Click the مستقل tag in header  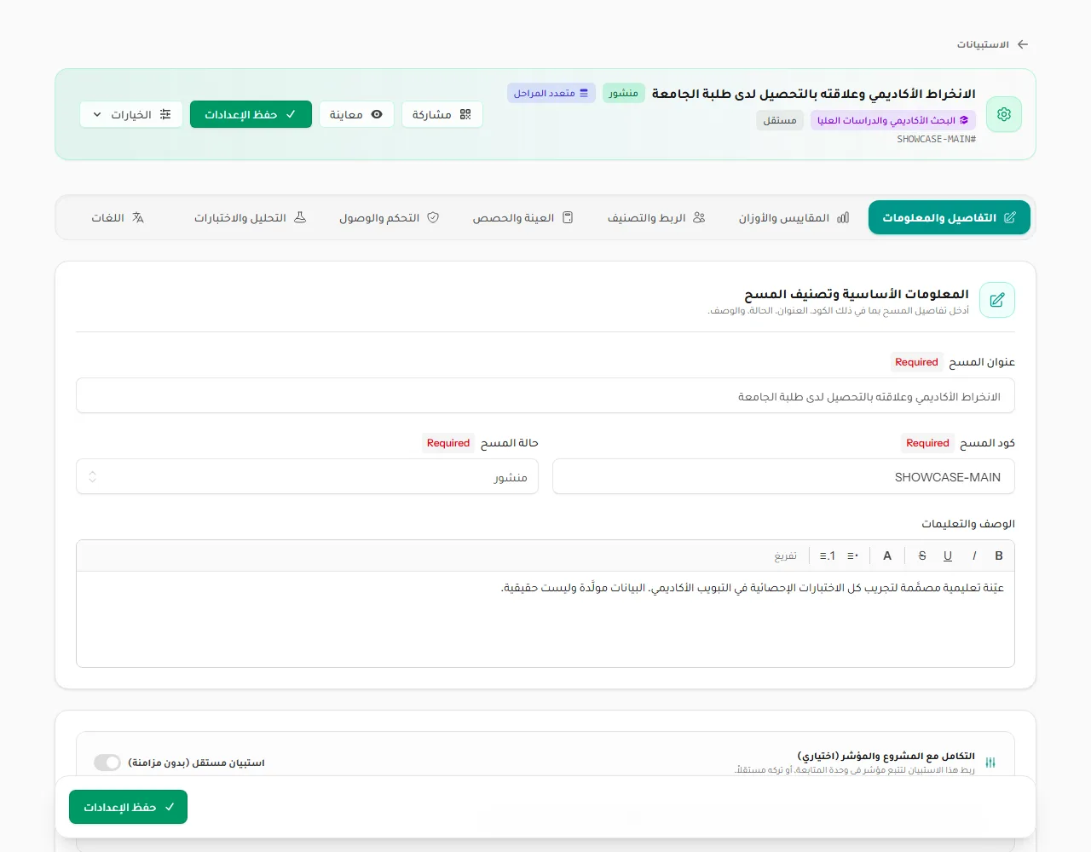click(780, 120)
